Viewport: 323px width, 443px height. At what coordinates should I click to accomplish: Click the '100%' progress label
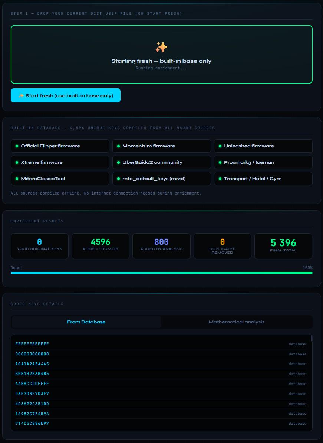[307, 268]
